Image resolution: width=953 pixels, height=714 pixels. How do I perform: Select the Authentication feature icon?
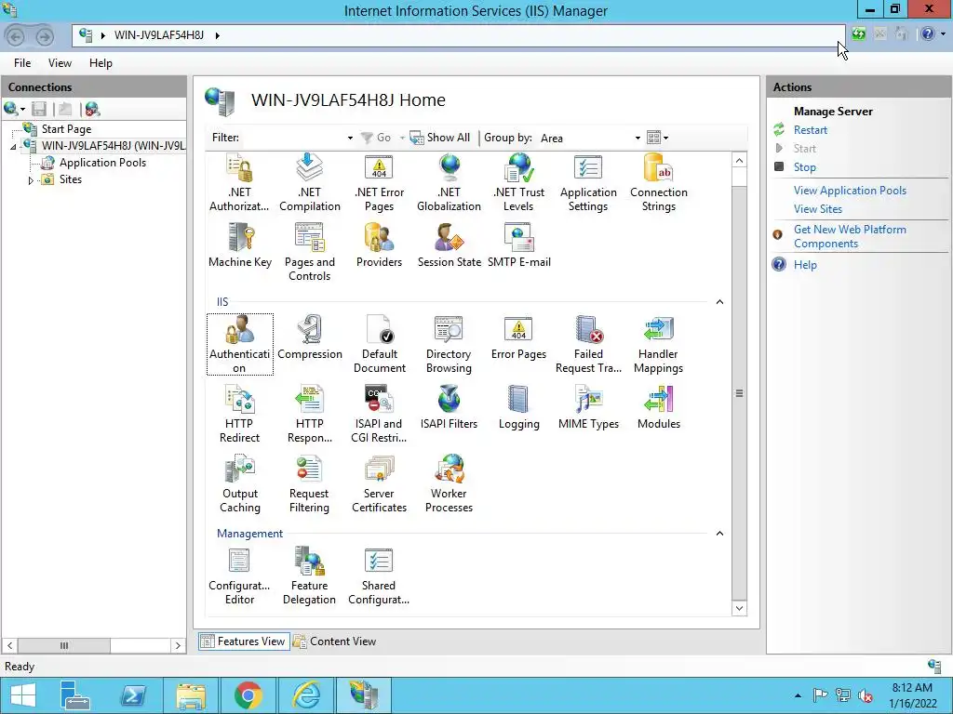[x=239, y=344]
